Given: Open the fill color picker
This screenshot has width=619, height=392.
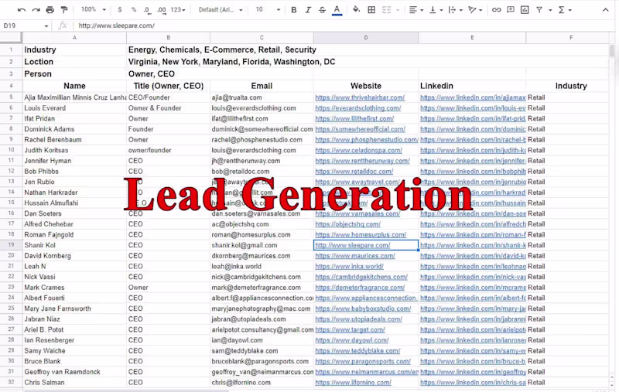Looking at the screenshot, I should (x=356, y=10).
